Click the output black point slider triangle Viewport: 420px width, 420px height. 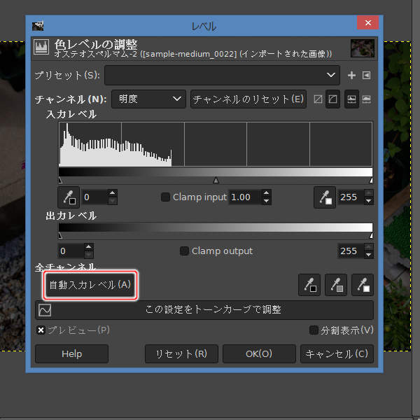[60, 236]
